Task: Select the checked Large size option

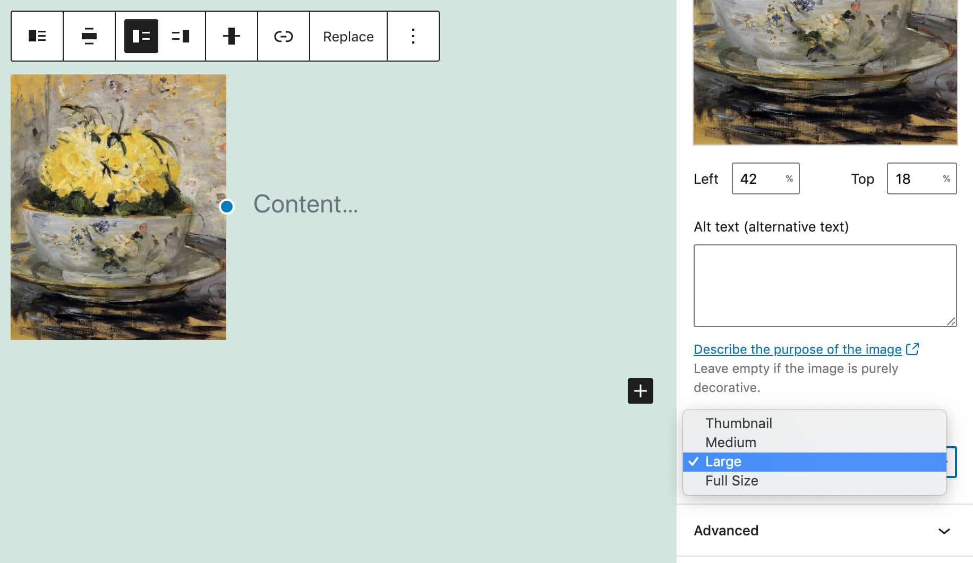Action: (723, 462)
